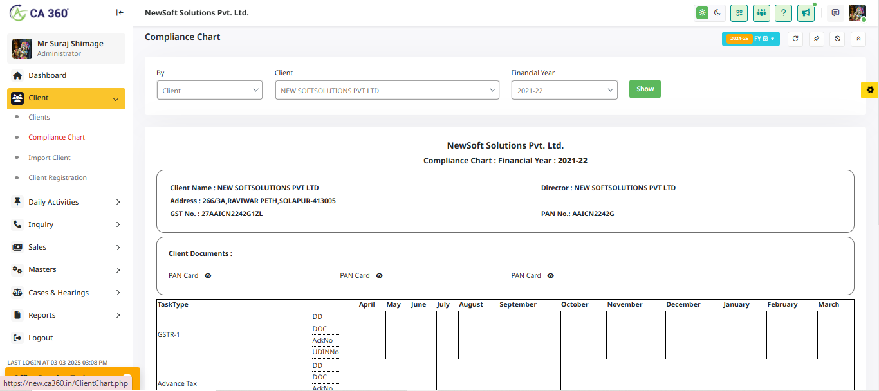Image resolution: width=879 pixels, height=391 pixels.
Task: Click the April column header
Action: pos(367,304)
